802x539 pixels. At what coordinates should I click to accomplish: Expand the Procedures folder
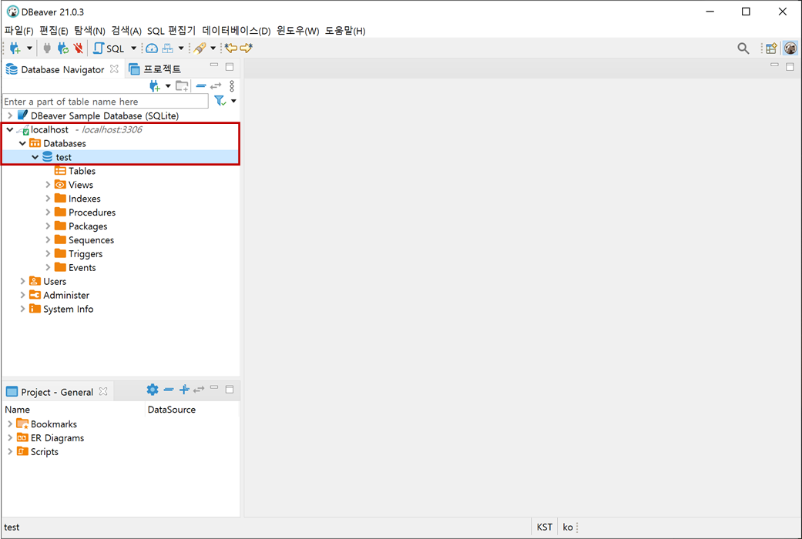point(48,213)
